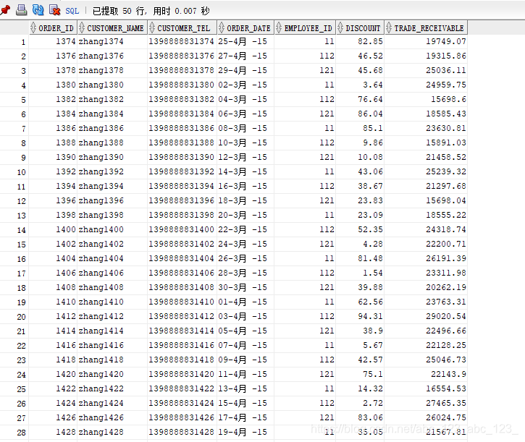Click sort arrows icon in DISCOUNT header
Image resolution: width=525 pixels, height=442 pixels.
point(340,27)
